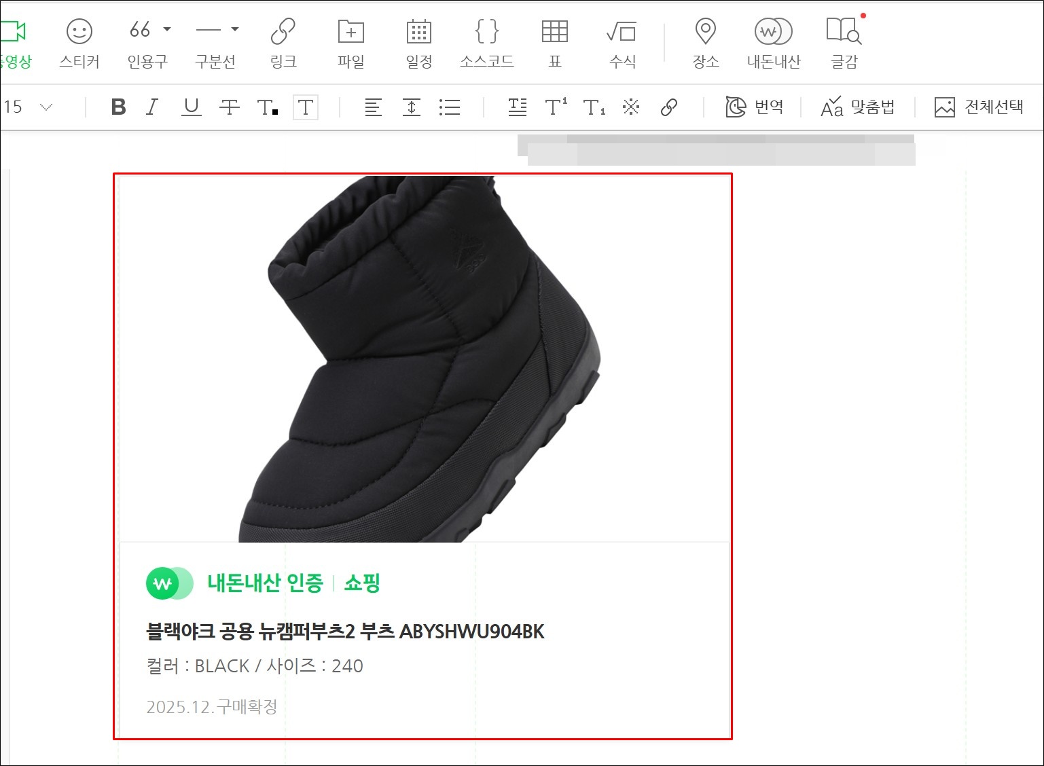Click the 쇼핑 label in the card
The height and width of the screenshot is (766, 1044).
[x=362, y=583]
